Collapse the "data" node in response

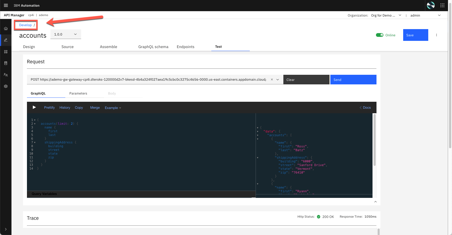tap(257, 131)
